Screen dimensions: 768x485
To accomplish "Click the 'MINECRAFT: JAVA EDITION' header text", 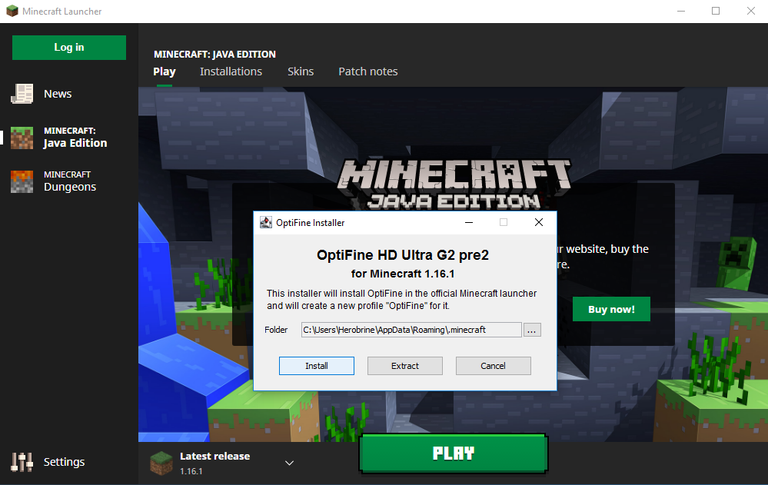I will [214, 55].
